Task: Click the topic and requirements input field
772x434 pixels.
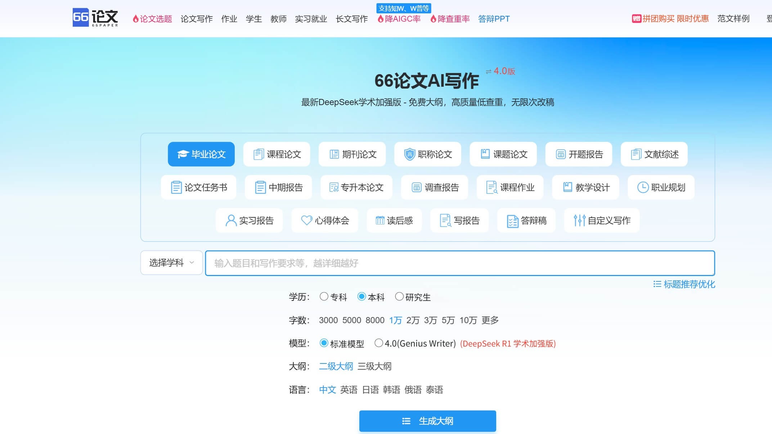Action: click(x=459, y=263)
